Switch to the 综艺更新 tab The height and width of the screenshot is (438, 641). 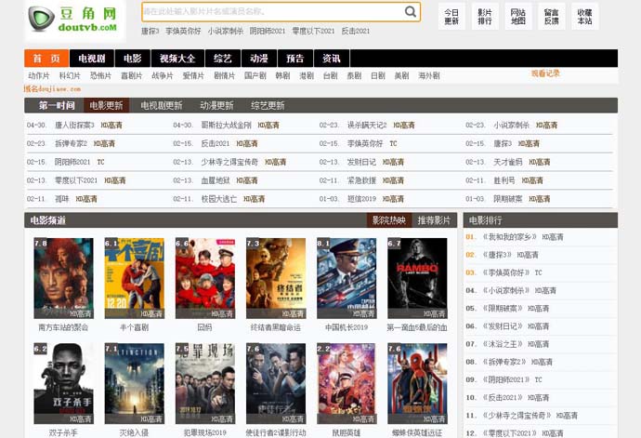click(x=268, y=106)
